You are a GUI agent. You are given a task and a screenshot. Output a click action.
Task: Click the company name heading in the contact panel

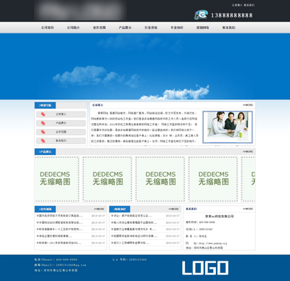220,217
